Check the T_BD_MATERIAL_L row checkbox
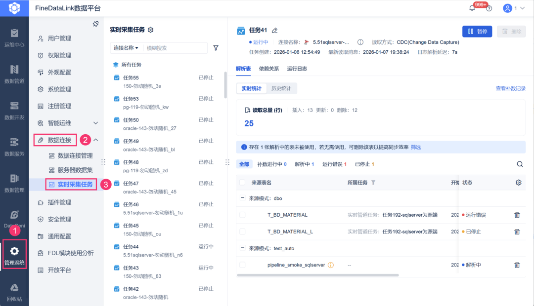 coord(242,231)
